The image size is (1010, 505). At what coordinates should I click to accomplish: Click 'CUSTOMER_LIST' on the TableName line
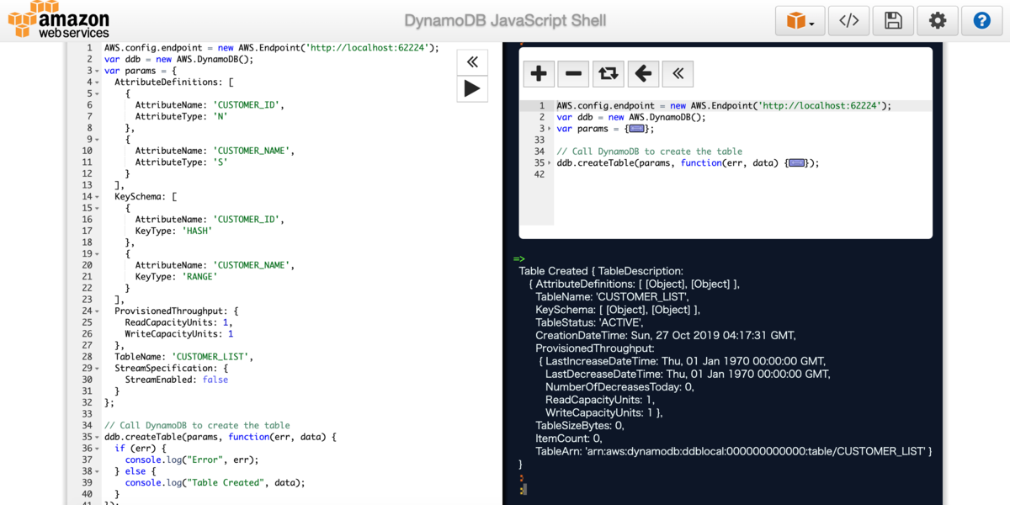(210, 357)
